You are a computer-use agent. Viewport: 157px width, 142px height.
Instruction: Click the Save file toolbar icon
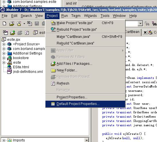[x=37, y=24]
